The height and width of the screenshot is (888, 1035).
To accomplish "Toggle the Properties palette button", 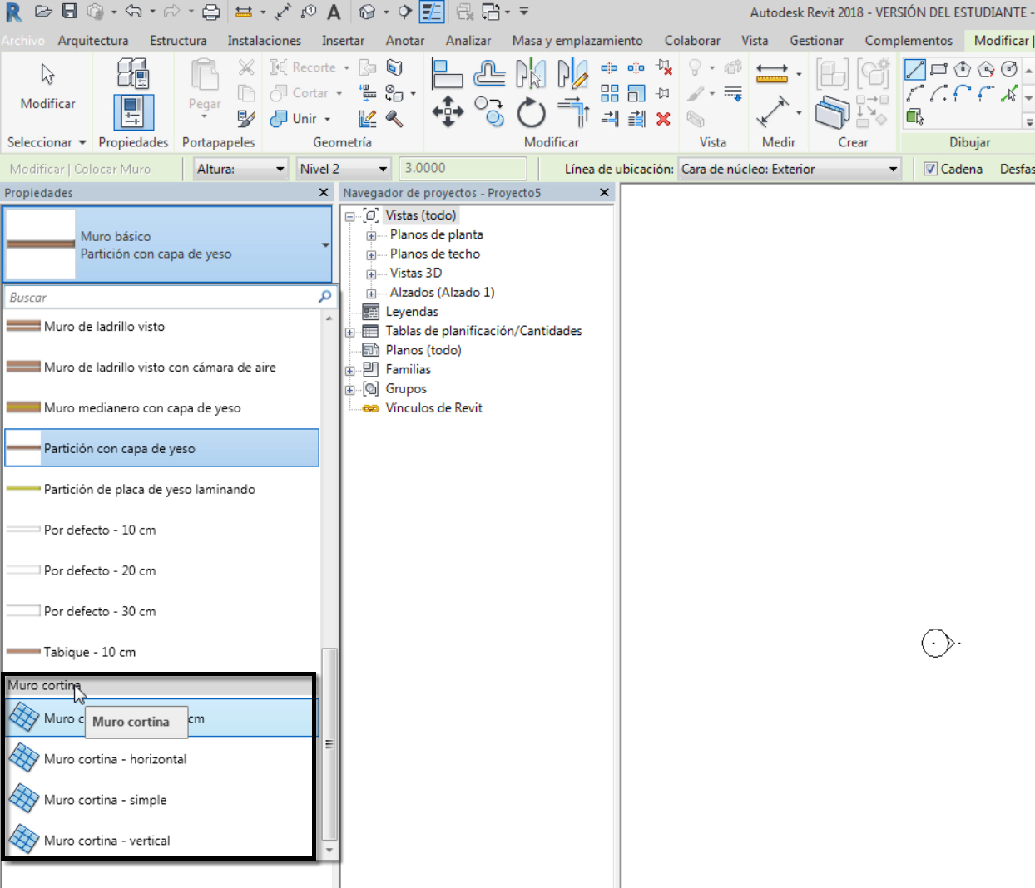I will tap(133, 111).
